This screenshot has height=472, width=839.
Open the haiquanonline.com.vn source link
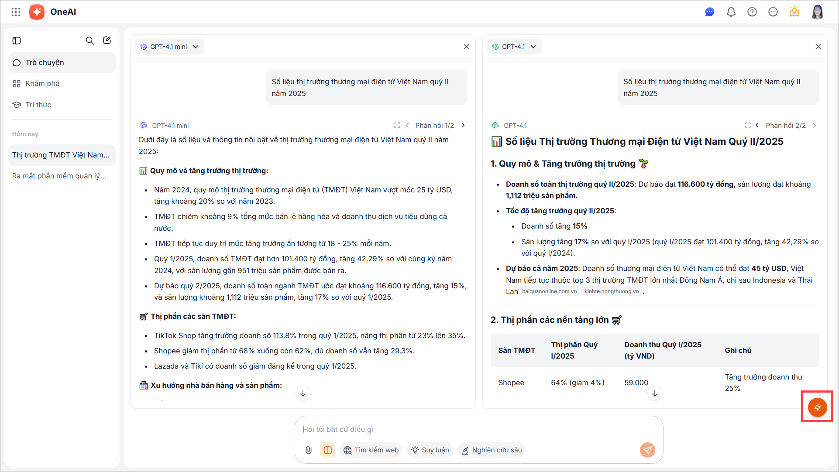[x=549, y=291]
